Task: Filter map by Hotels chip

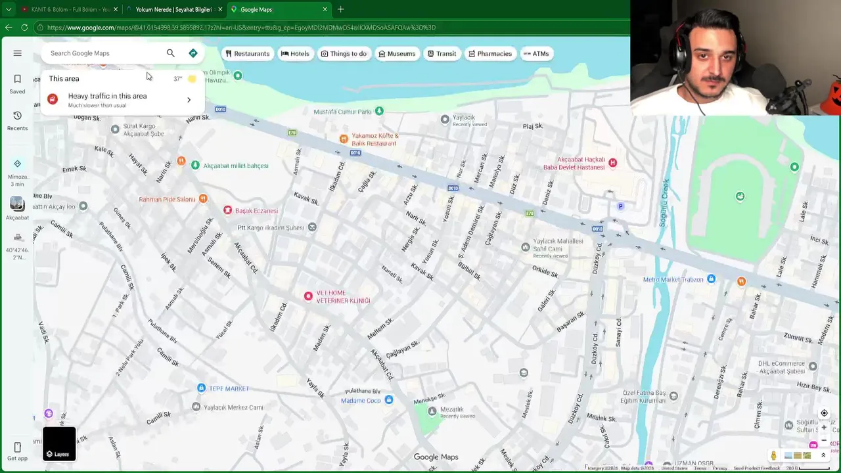Action: [295, 54]
